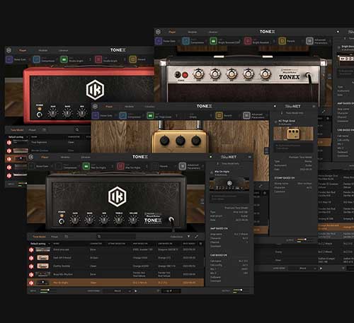Select the red Cab block icon in the silver amp window
Viewport: 354px width, 323px height.
point(248,41)
